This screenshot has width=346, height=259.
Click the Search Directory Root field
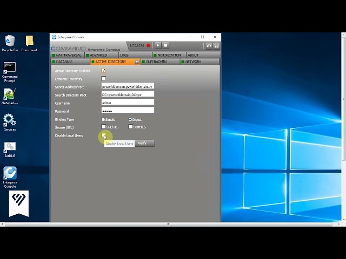(128, 94)
